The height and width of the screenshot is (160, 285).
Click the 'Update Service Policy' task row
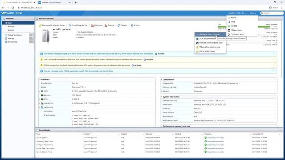click(x=158, y=152)
